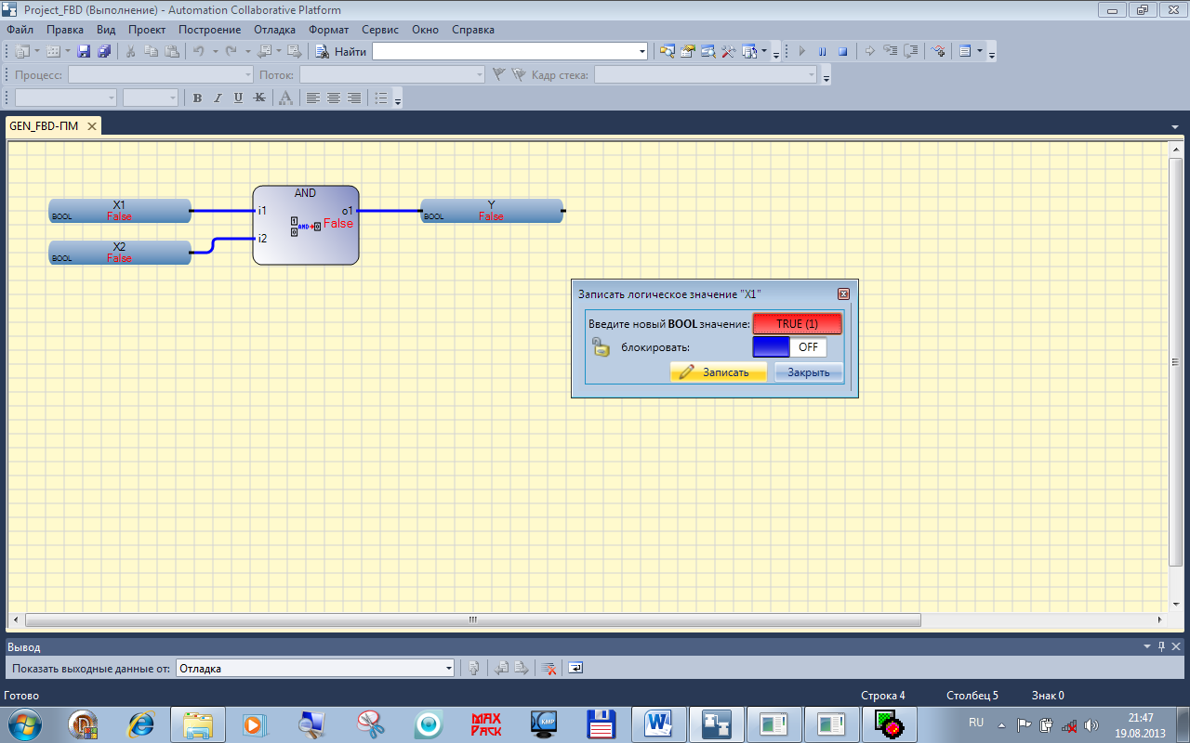Open the volume control in system tray
1190x743 pixels.
pos(1091,724)
